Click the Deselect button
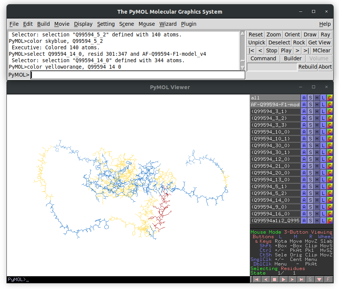Image resolution: width=339 pixels, height=289 pixels. [279, 42]
